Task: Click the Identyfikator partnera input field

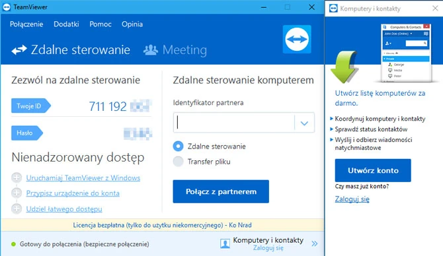Action: (234, 123)
